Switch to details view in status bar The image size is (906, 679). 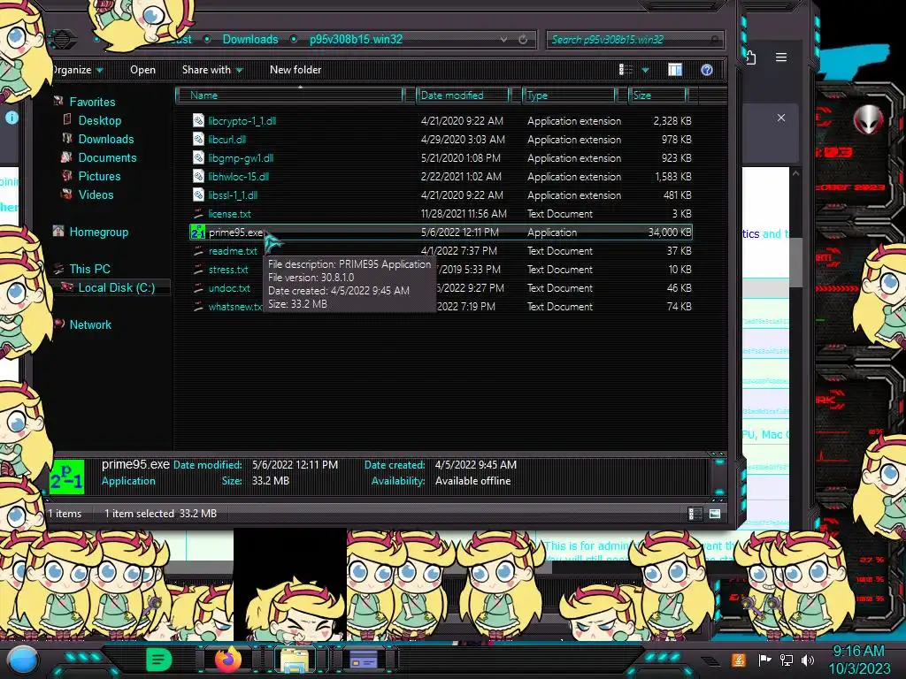tap(695, 514)
